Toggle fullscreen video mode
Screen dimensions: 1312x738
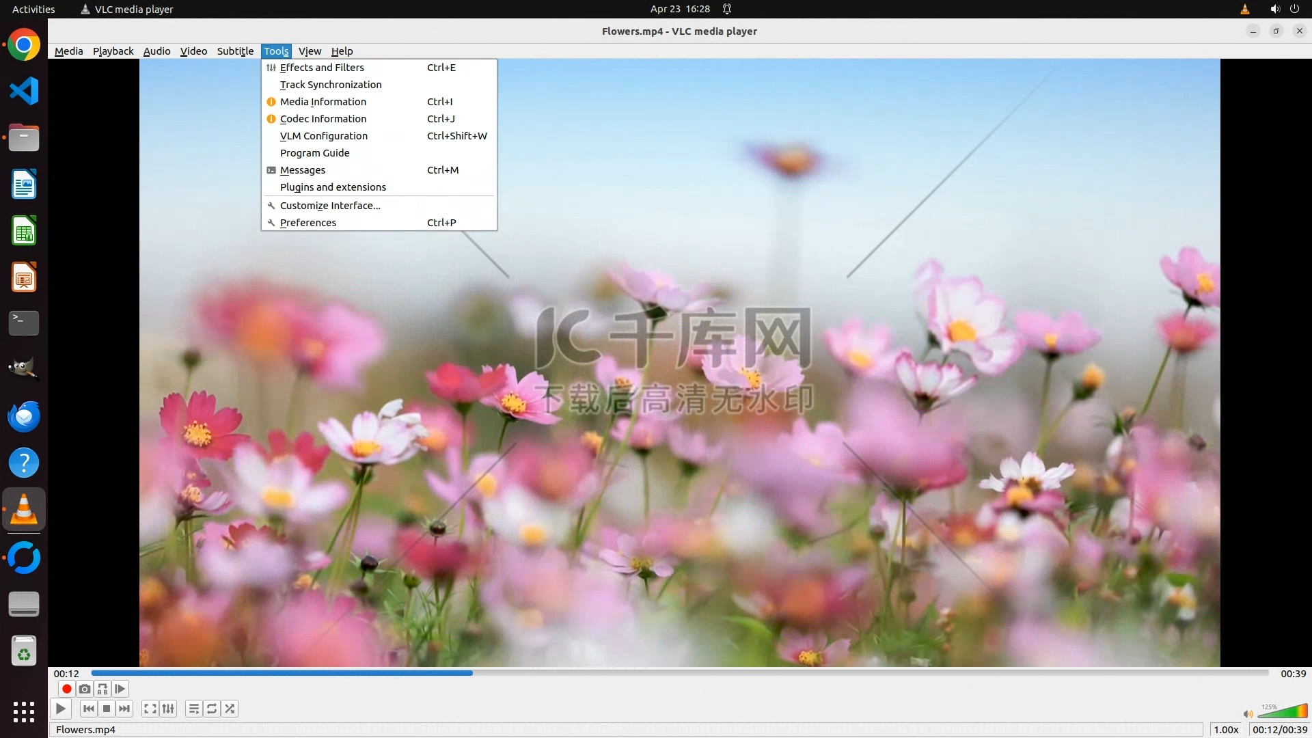150,709
